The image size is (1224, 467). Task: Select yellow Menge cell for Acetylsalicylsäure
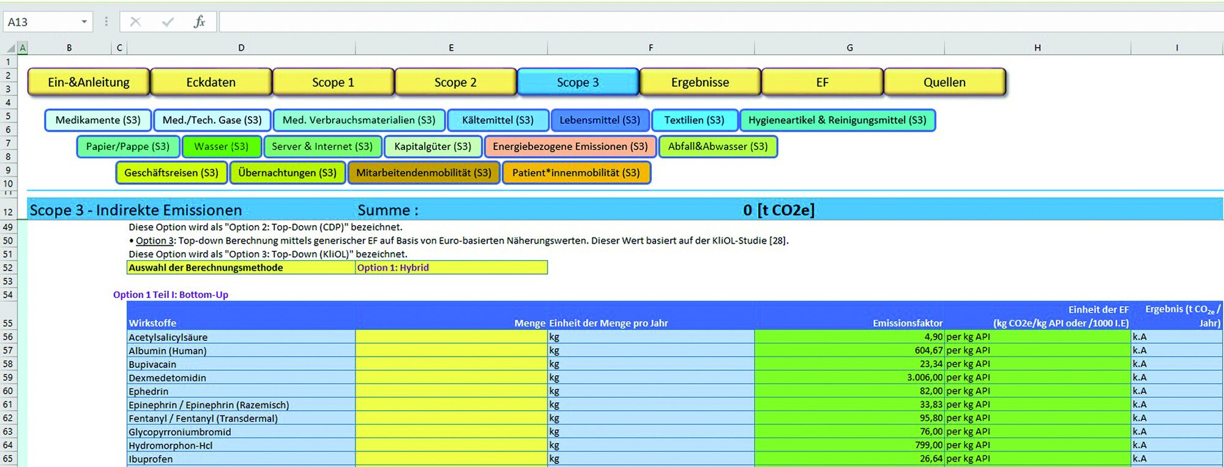[451, 337]
